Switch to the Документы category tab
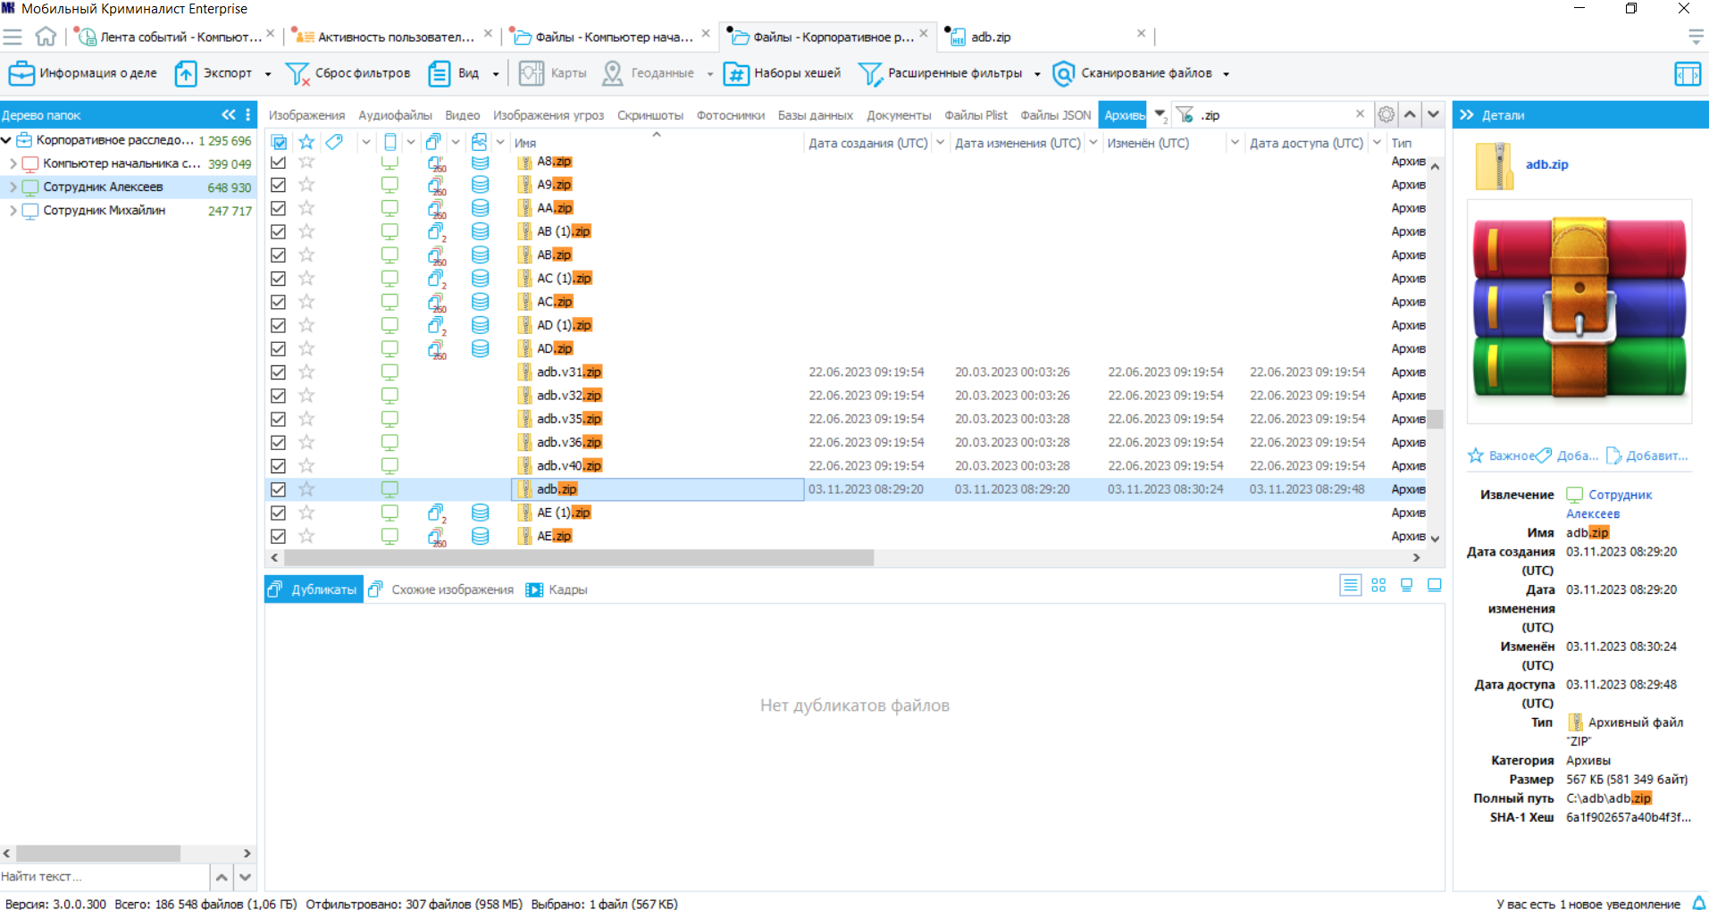This screenshot has width=1709, height=910. [899, 115]
